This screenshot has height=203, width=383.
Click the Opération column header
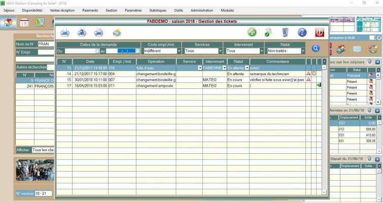pos(156,61)
